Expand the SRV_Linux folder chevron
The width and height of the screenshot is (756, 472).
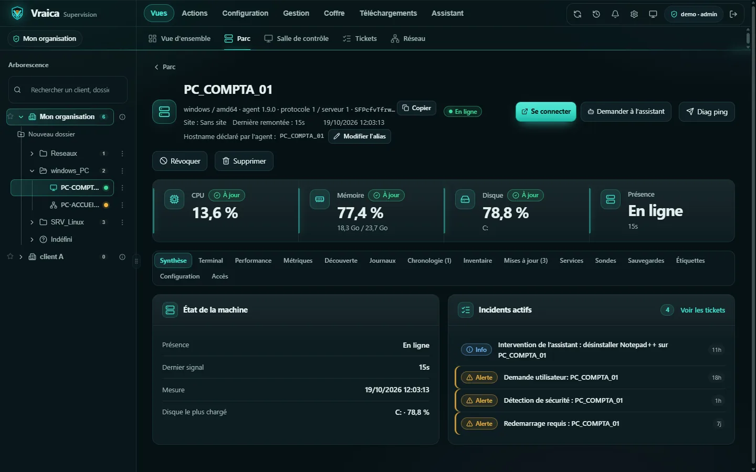pos(32,222)
